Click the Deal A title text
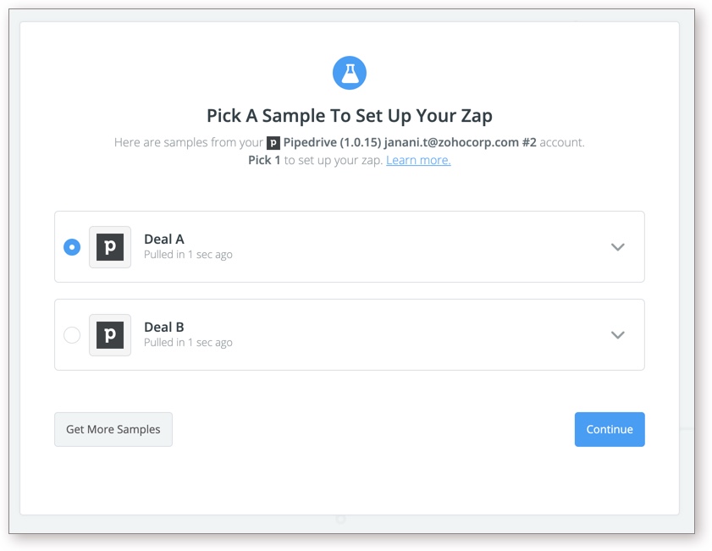Screen dimensions: 712x551 click(x=164, y=240)
